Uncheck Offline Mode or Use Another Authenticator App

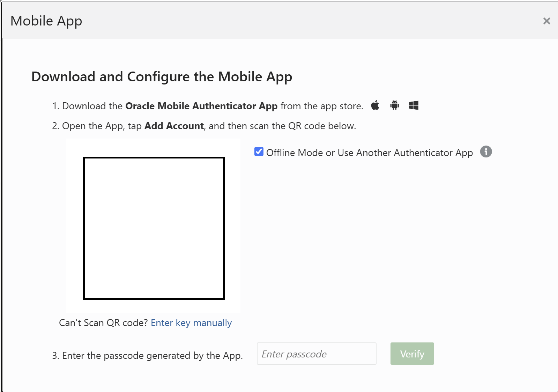(259, 152)
